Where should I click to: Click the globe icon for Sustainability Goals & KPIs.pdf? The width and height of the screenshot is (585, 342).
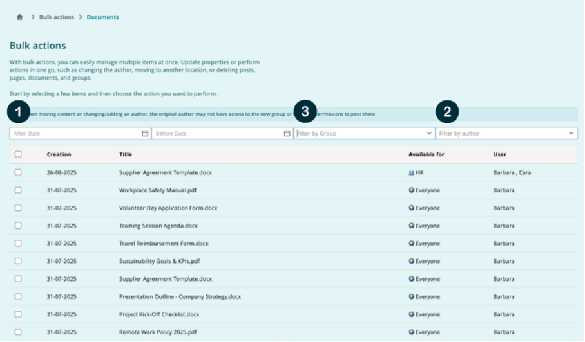tap(412, 261)
